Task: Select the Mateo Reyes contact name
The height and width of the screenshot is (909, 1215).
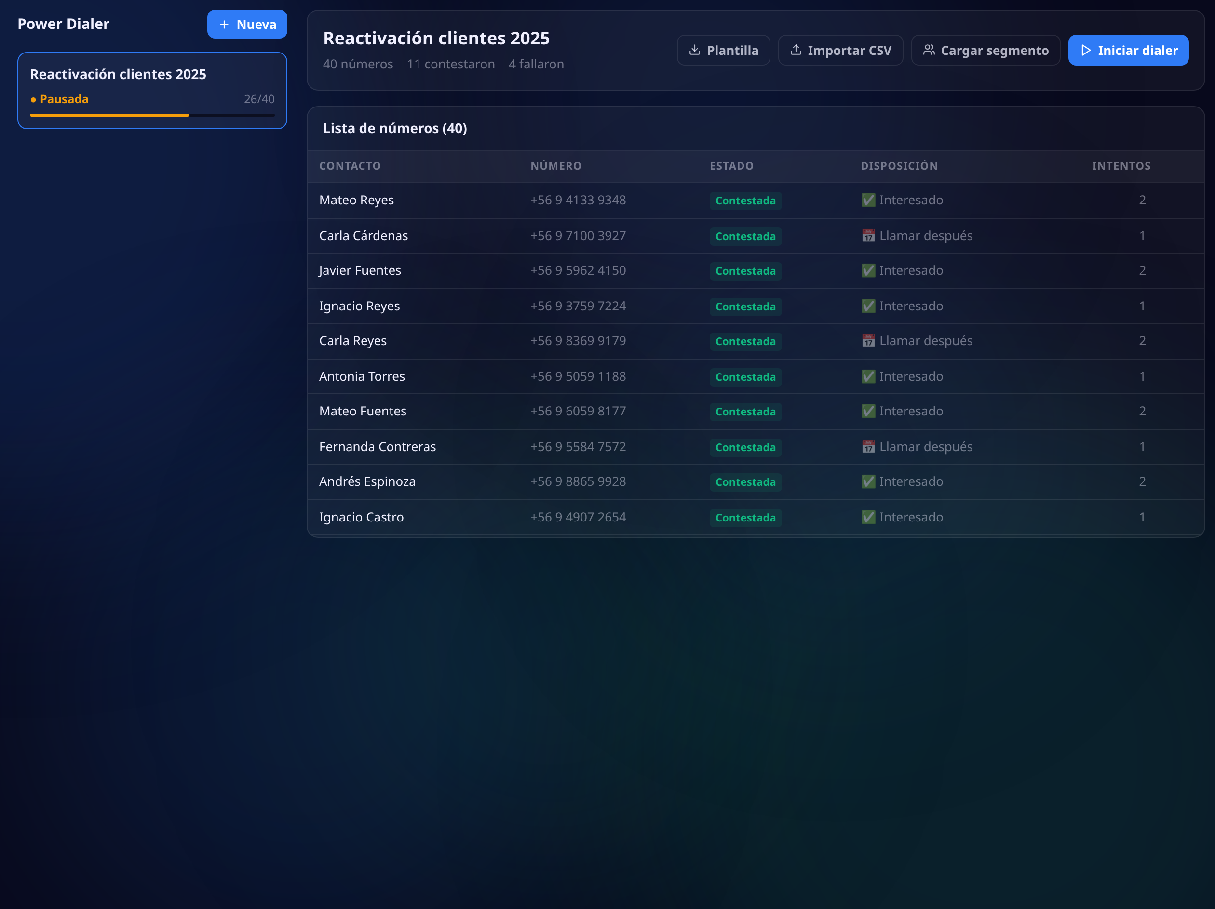Action: point(356,200)
